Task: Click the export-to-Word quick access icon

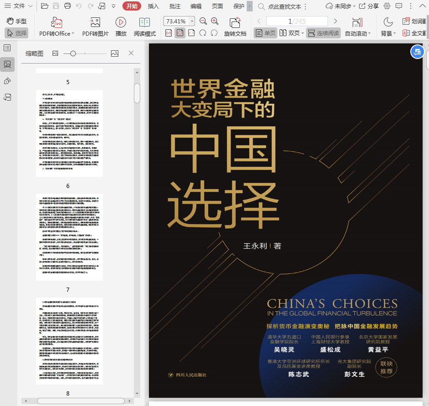Action: [x=102, y=6]
